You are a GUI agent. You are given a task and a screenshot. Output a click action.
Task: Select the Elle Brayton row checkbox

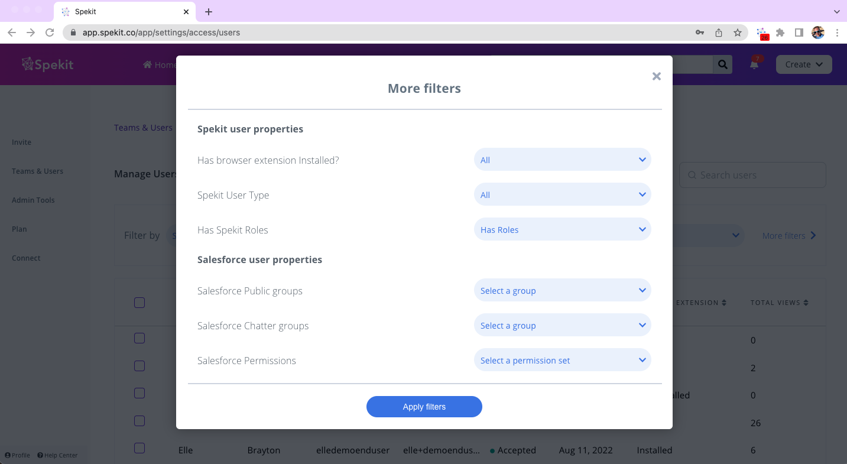[x=139, y=448]
